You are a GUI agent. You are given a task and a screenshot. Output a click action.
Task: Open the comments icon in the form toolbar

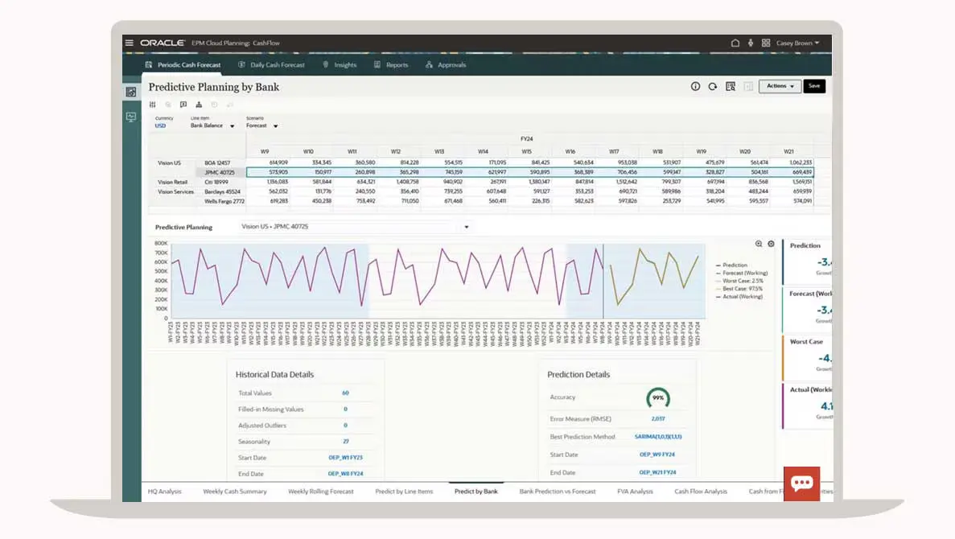(x=183, y=105)
